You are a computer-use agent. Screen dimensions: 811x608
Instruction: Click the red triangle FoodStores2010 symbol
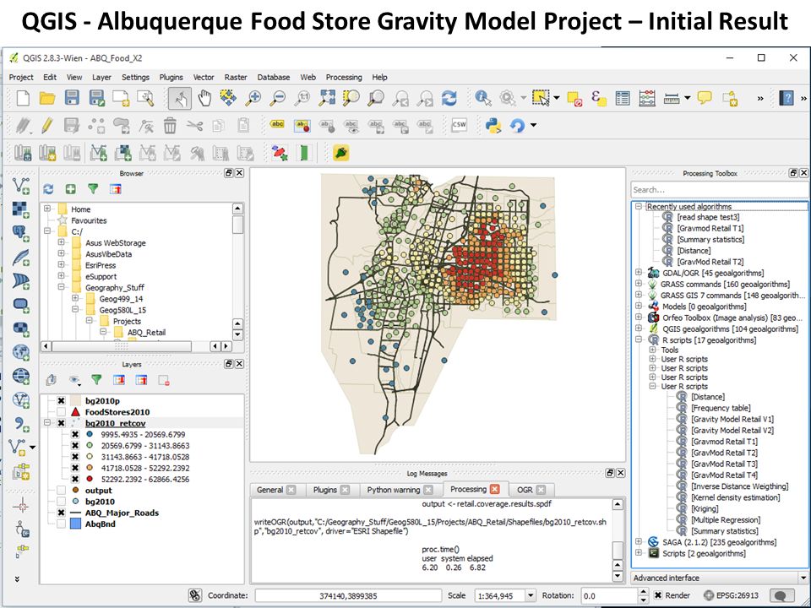75,412
